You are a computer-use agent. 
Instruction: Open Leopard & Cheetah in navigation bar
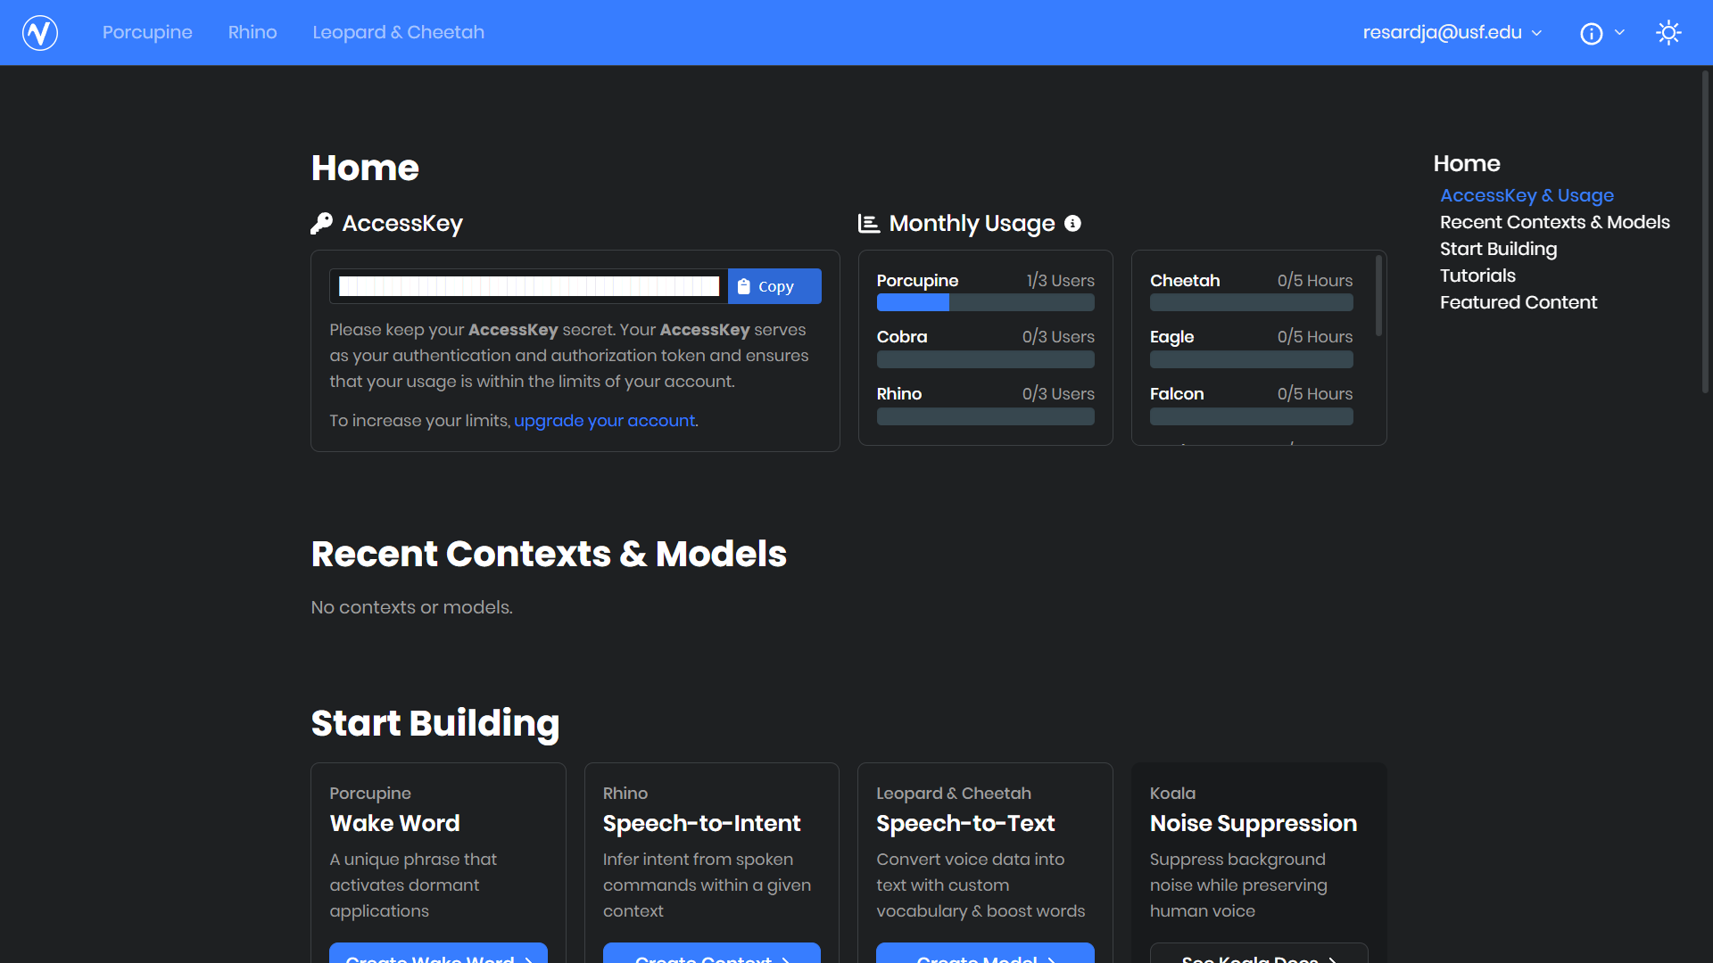pyautogui.click(x=398, y=33)
